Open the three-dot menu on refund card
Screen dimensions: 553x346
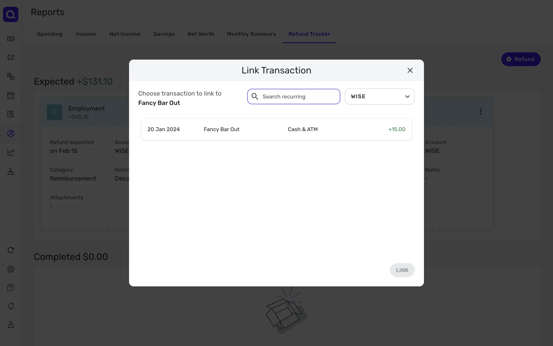(480, 112)
